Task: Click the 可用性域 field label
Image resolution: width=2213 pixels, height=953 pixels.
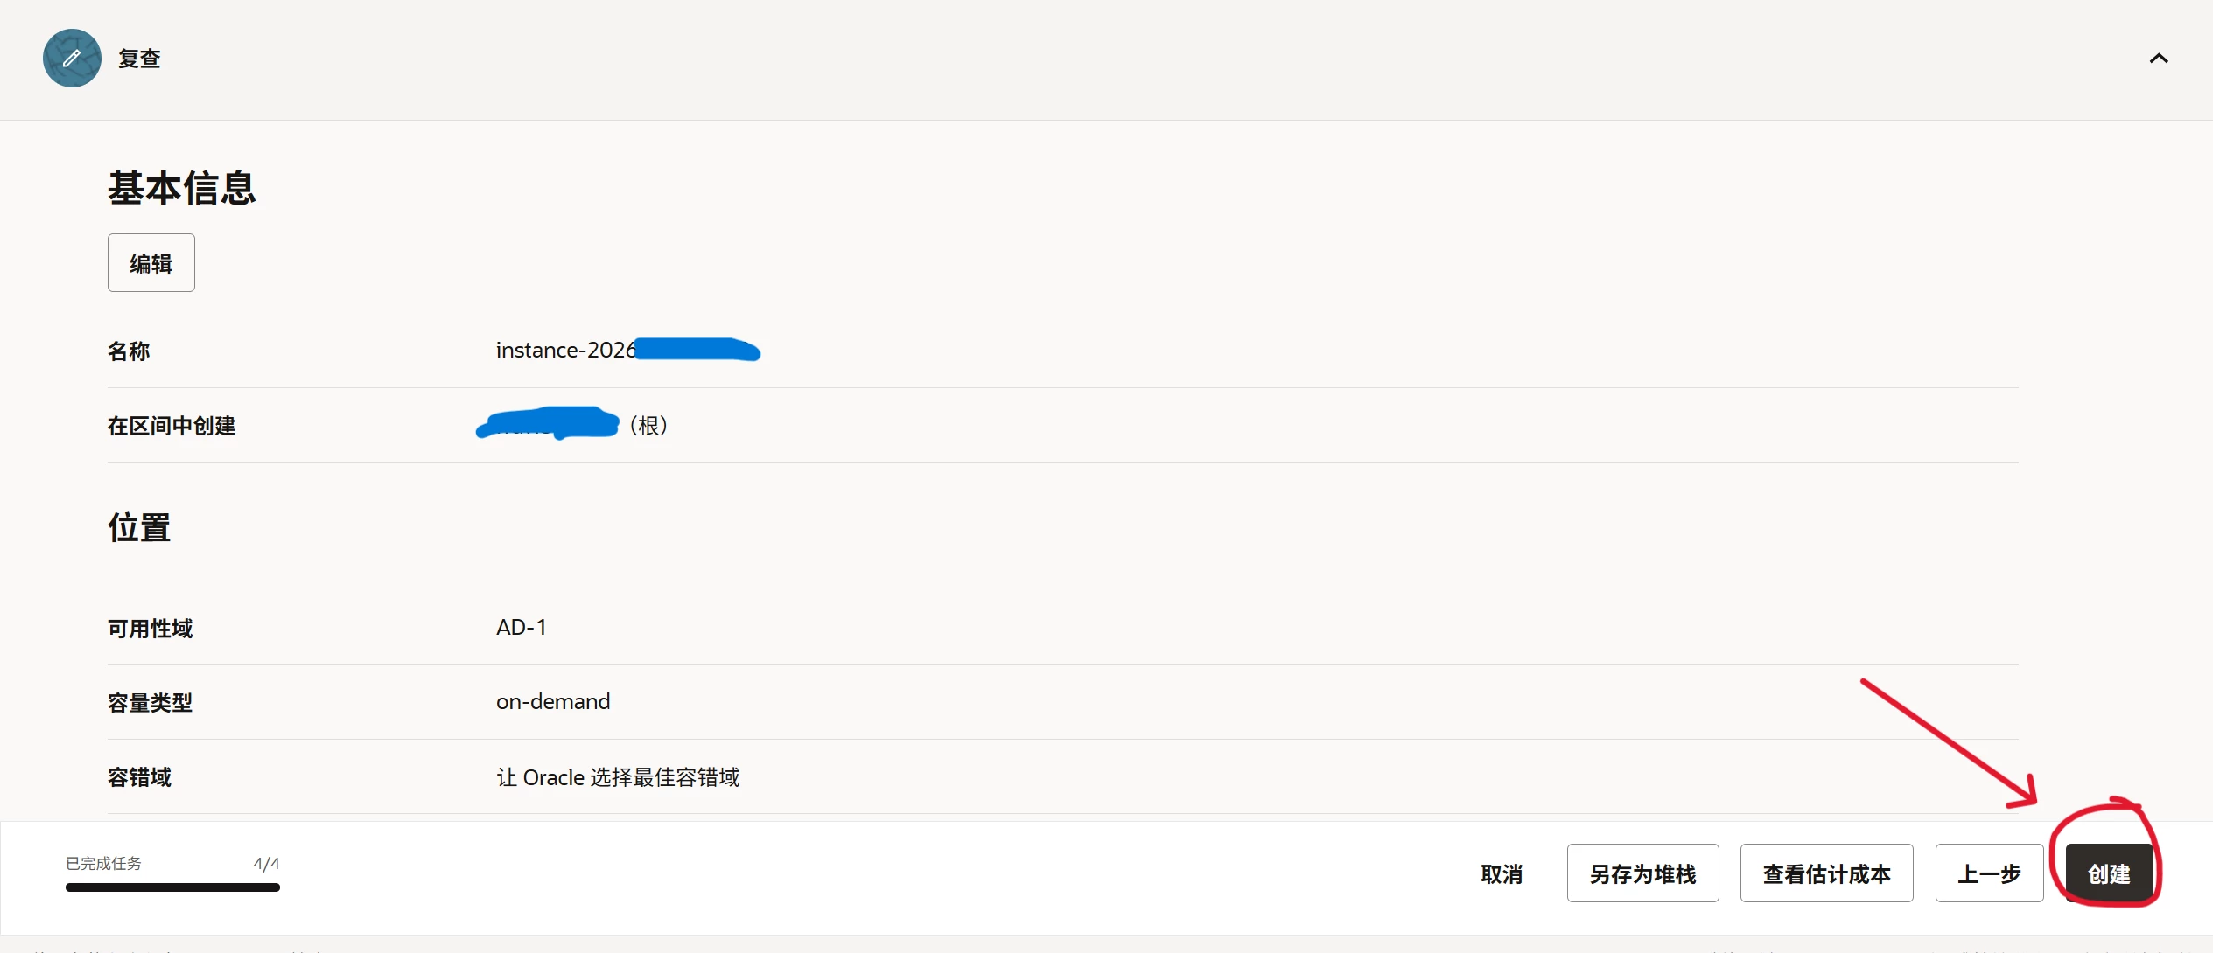Action: 150,629
